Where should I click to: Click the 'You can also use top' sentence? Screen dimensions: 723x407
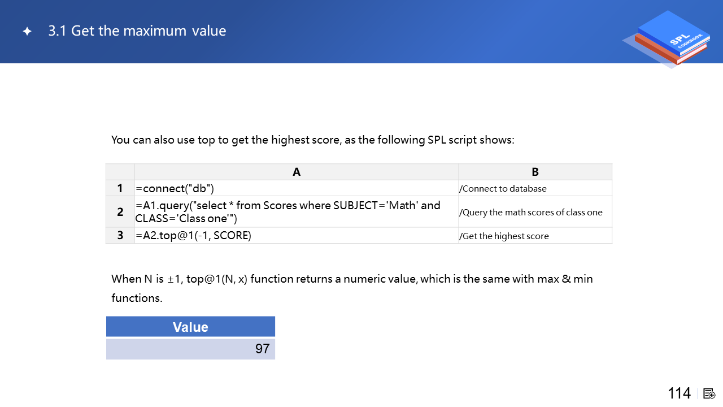[x=312, y=140]
